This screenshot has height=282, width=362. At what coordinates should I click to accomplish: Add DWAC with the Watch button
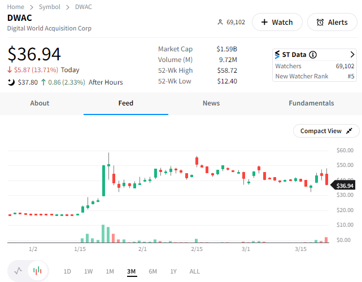coord(277,22)
